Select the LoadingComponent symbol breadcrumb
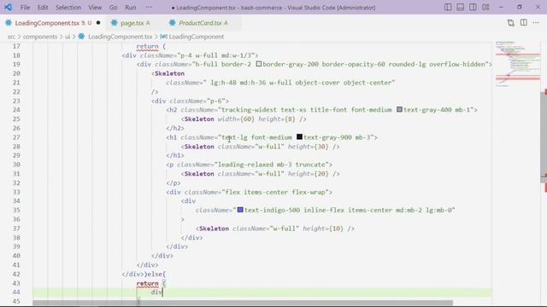547x307 pixels. pyautogui.click(x=196, y=37)
